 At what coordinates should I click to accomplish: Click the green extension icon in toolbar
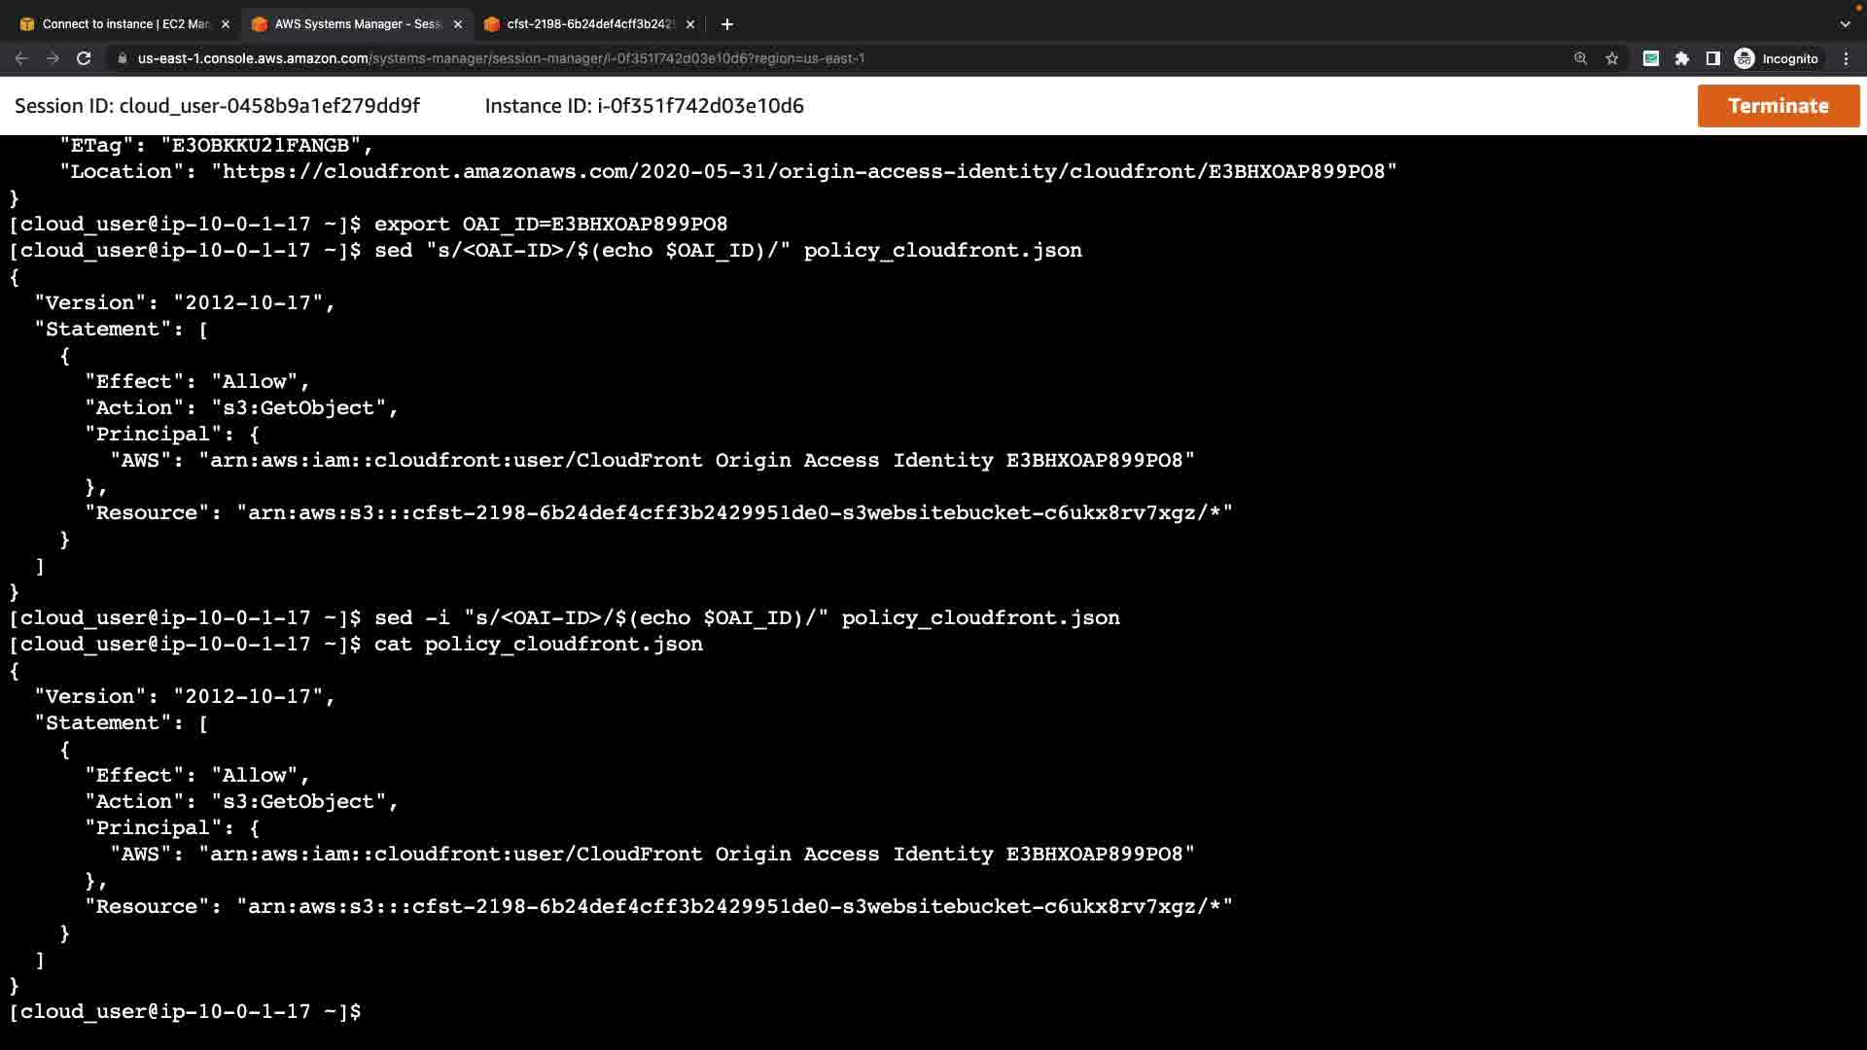(1650, 58)
